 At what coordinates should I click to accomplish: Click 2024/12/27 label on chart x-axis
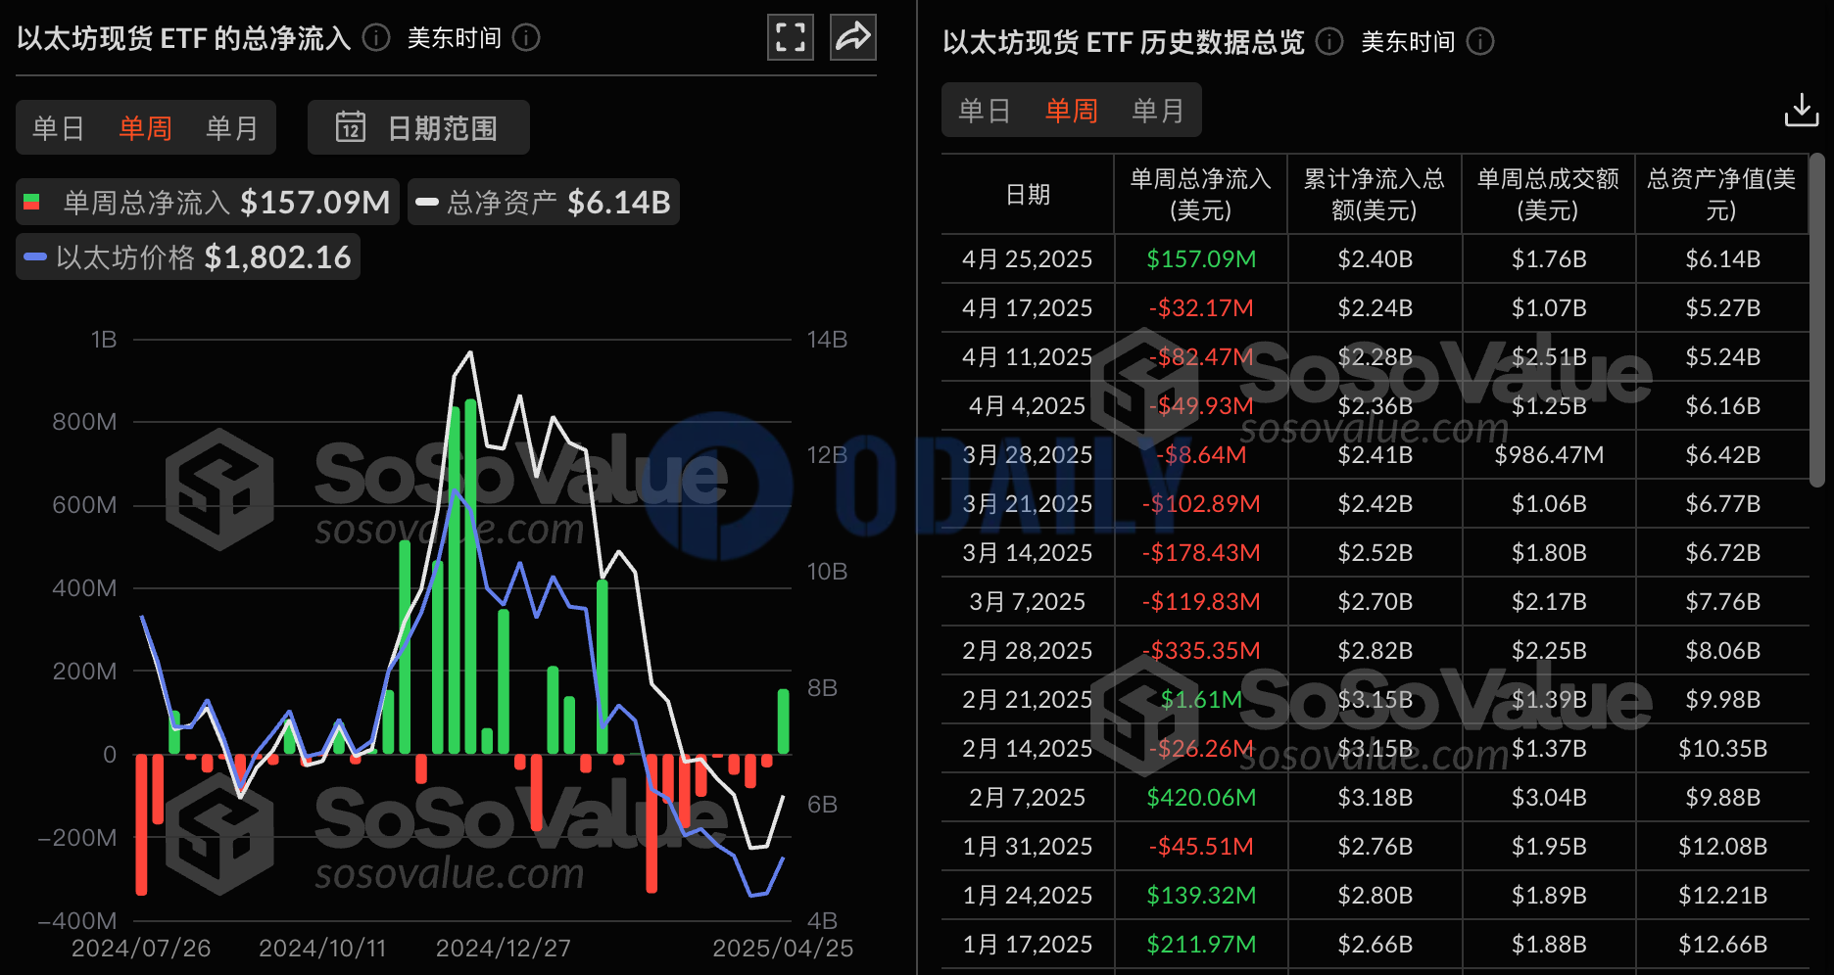504,949
